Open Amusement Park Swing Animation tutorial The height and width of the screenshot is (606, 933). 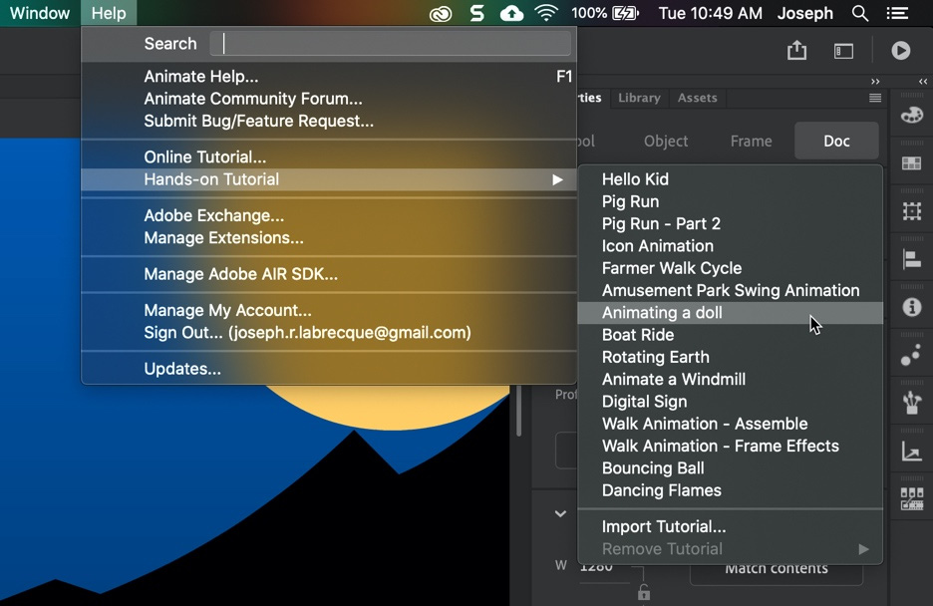730,290
